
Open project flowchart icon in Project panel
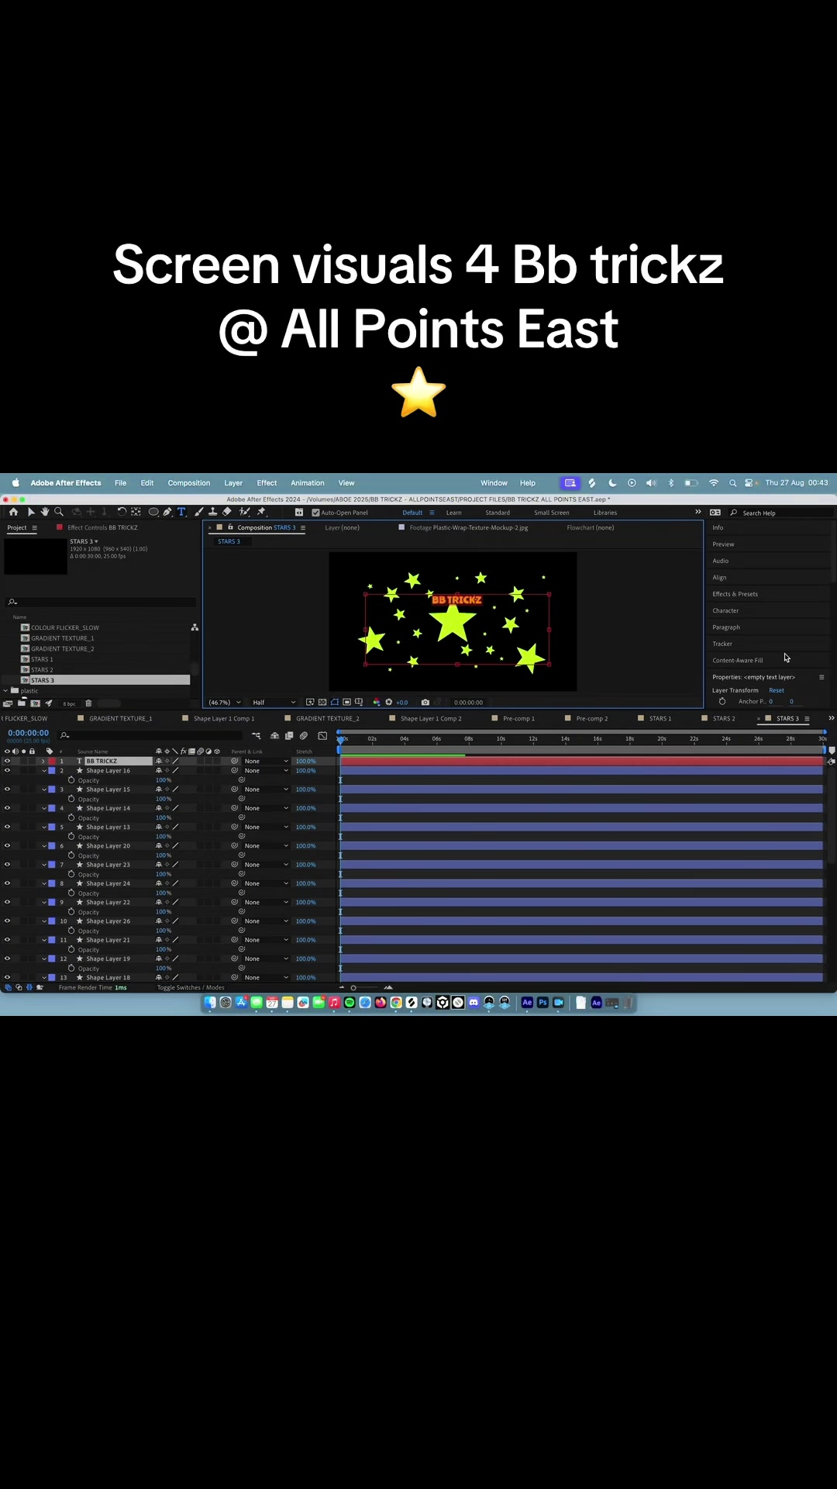click(x=195, y=627)
